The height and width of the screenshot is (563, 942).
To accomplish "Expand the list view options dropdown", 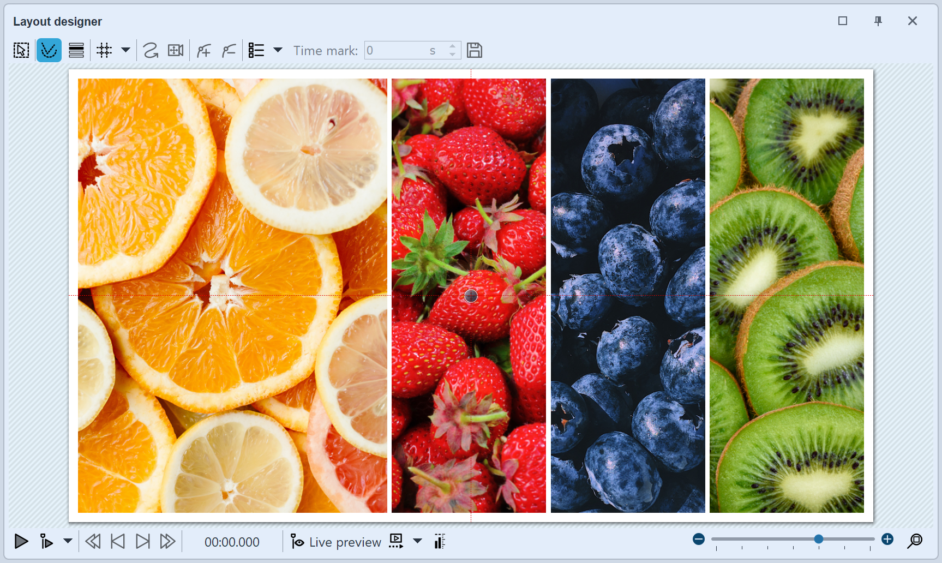I will pos(278,50).
